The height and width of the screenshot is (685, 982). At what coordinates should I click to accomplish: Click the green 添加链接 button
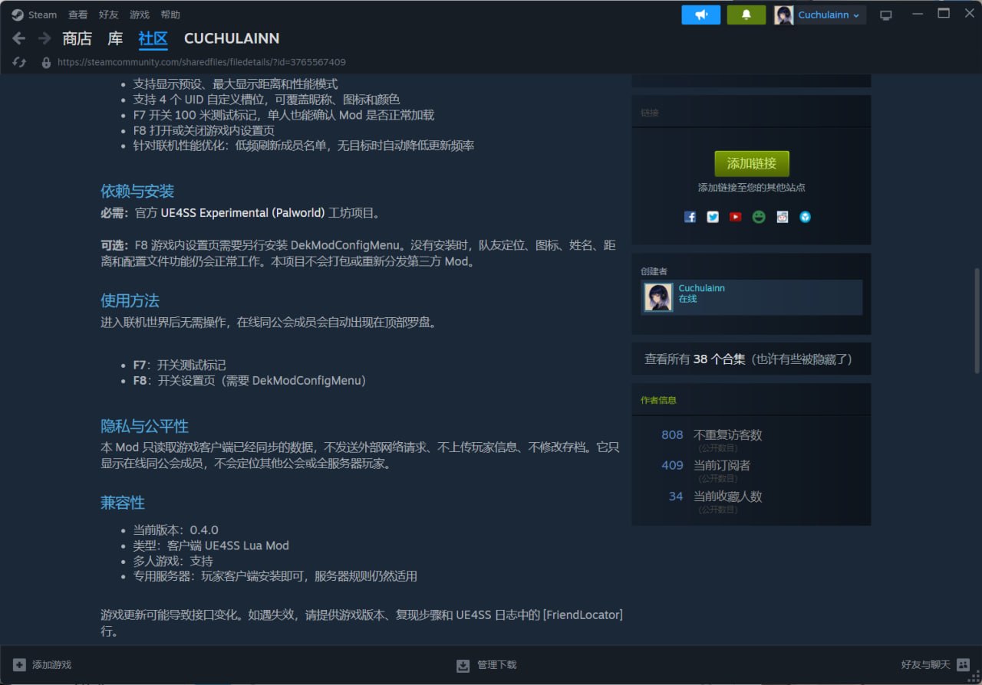(752, 163)
